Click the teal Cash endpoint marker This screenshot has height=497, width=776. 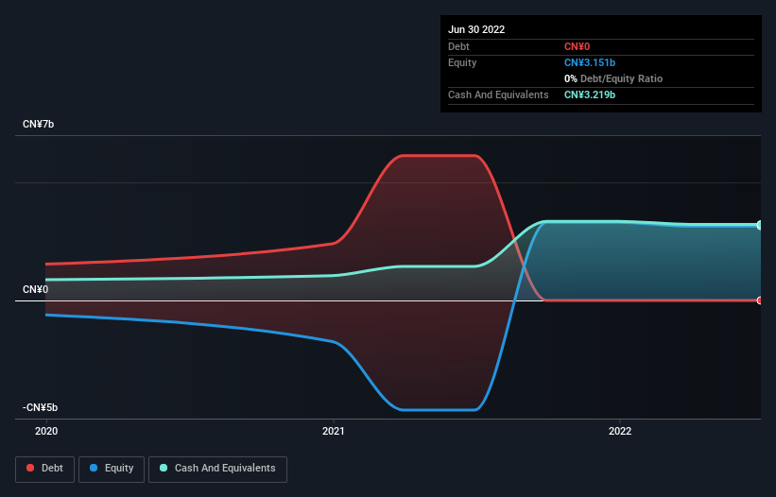[760, 225]
